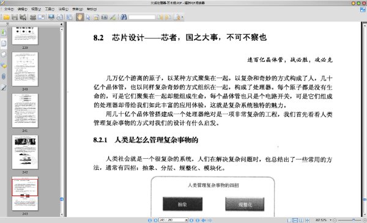Image resolution: width=367 pixels, height=223 pixels.
Task: Open the last menu bar item (帮助)
Action: point(92,9)
